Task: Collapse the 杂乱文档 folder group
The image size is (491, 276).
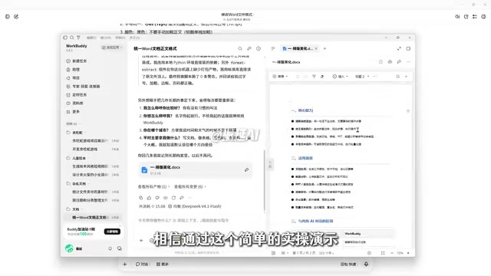Action: [78, 184]
